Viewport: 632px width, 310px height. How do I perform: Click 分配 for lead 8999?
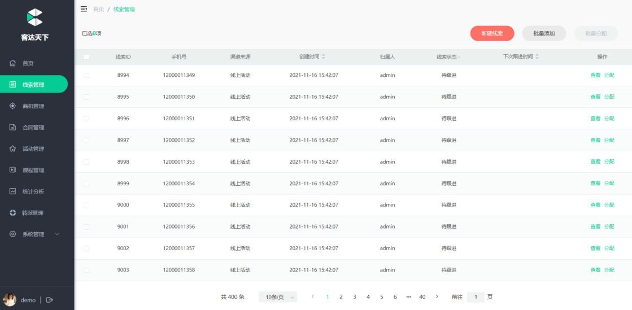tap(609, 184)
